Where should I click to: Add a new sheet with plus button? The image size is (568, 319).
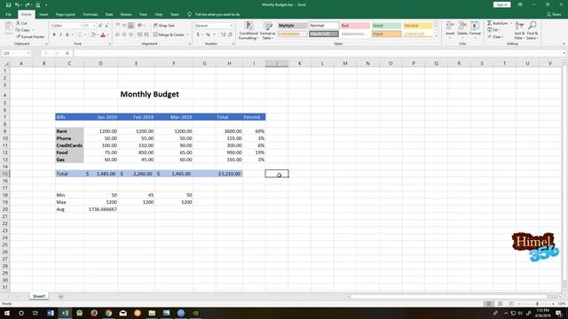pos(60,297)
